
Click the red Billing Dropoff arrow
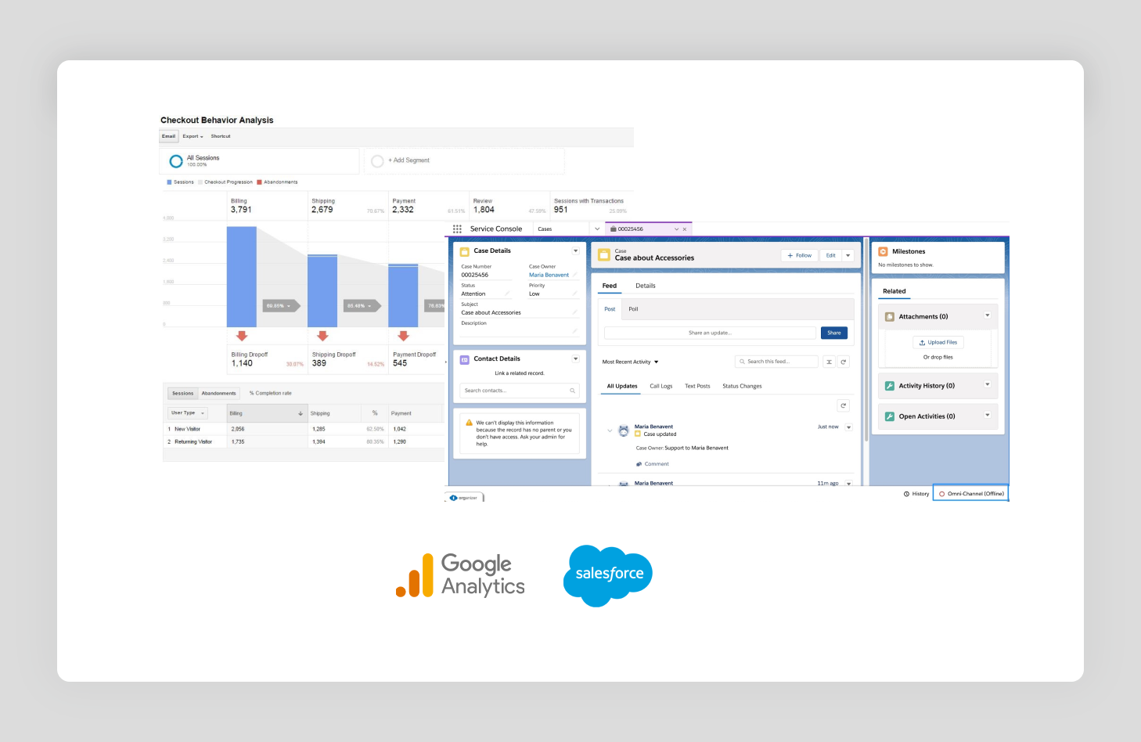point(242,336)
